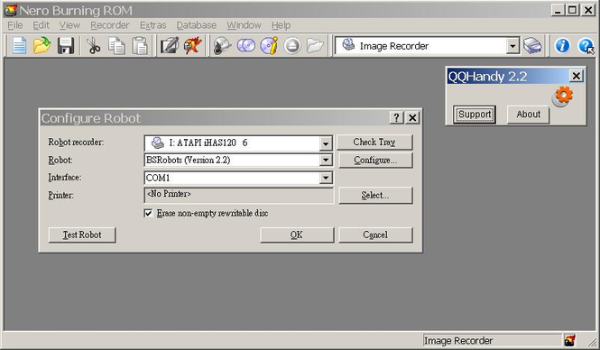This screenshot has height=350, width=600.
Task: Click the Image Recorder status bar text
Action: pyautogui.click(x=458, y=340)
